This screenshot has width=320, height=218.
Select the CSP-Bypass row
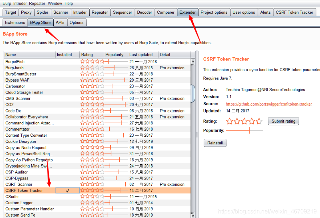[97, 178]
